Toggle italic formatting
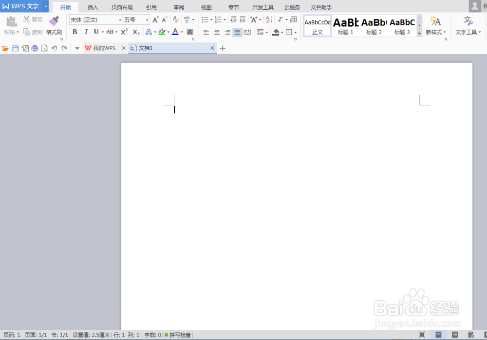 pyautogui.click(x=86, y=32)
